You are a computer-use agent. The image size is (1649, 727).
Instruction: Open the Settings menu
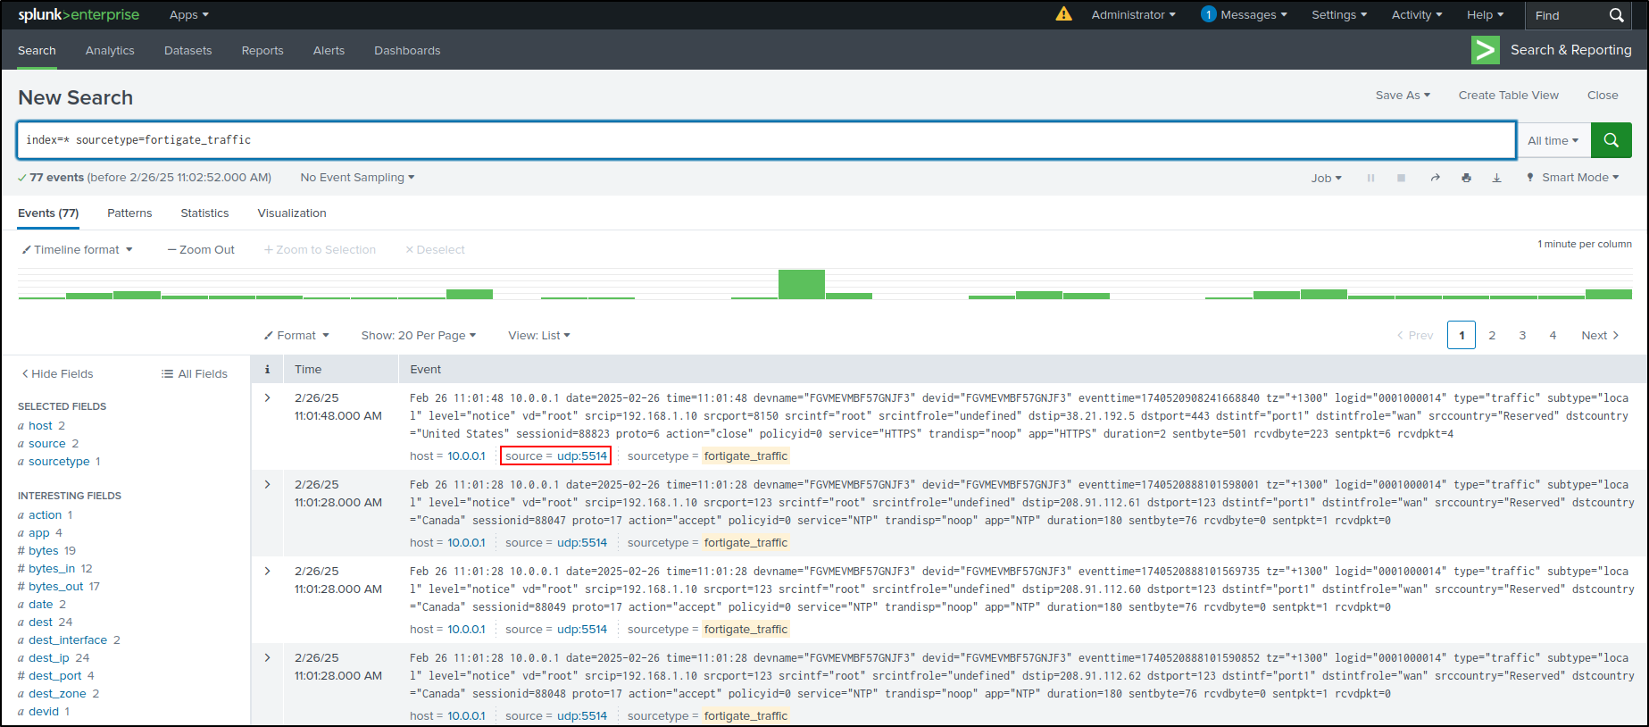(x=1339, y=15)
